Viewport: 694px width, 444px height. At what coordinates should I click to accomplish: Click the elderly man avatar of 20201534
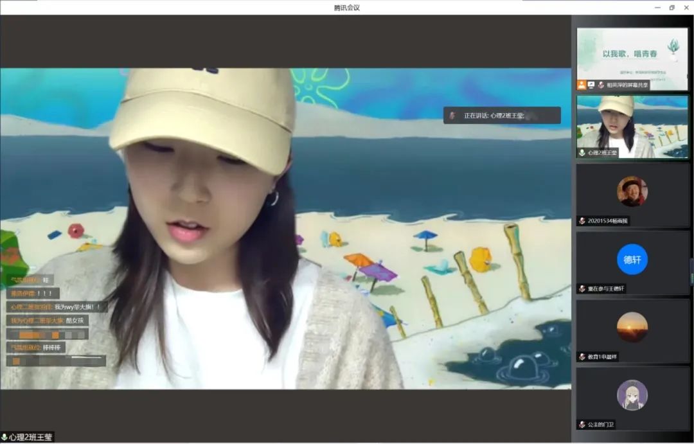tap(632, 191)
